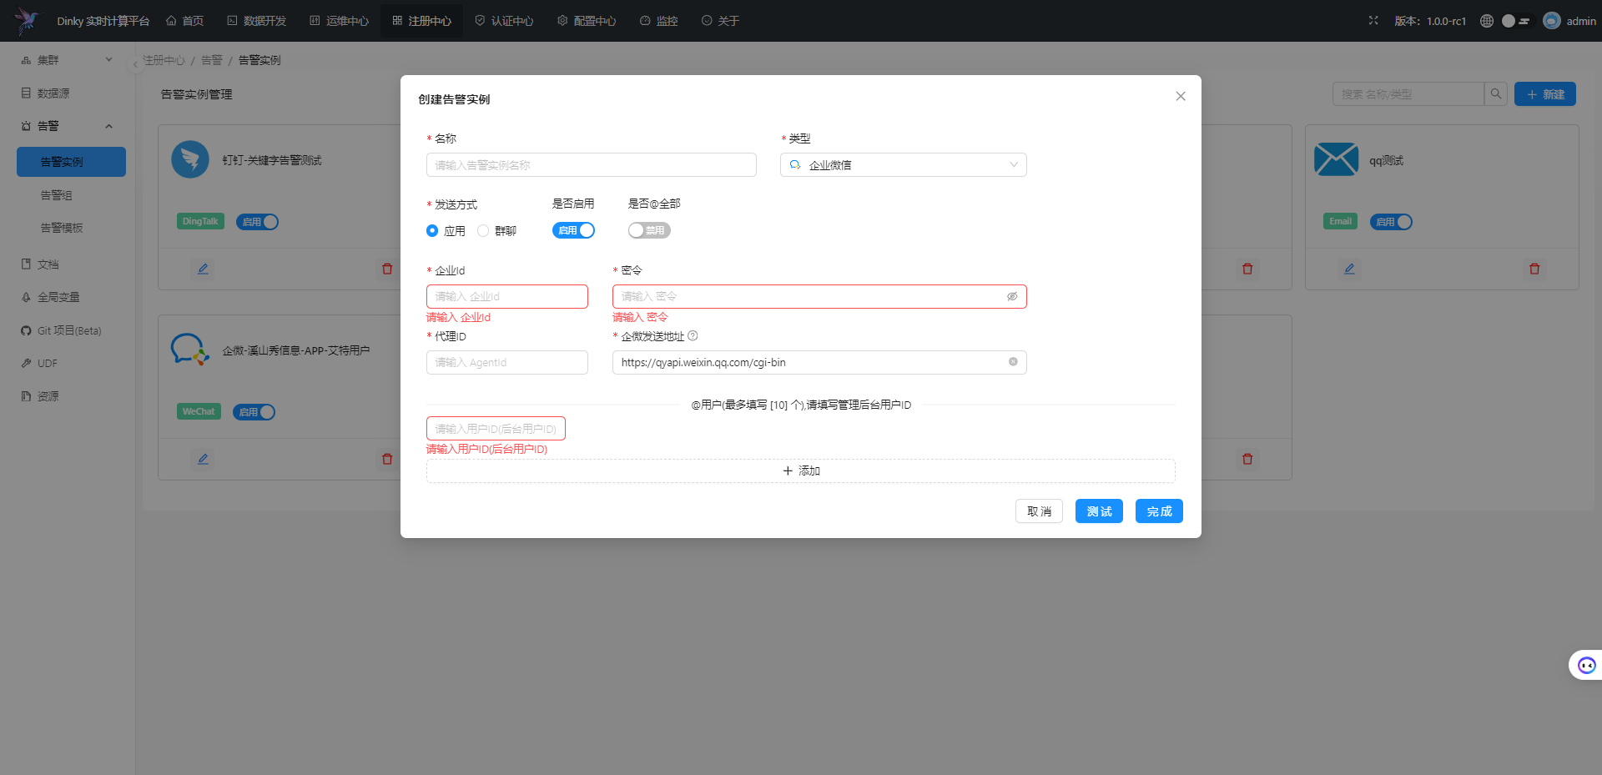Delete the qq测试 email instance
Image resolution: width=1602 pixels, height=775 pixels.
[x=1534, y=269]
